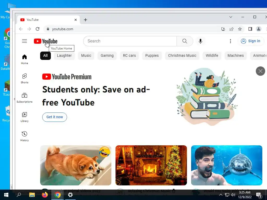Open the Christmas fireplace video thumbnail
267x200 pixels.
[x=151, y=165]
